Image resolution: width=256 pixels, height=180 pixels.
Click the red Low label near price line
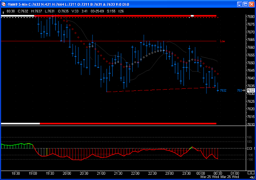coord(222,41)
